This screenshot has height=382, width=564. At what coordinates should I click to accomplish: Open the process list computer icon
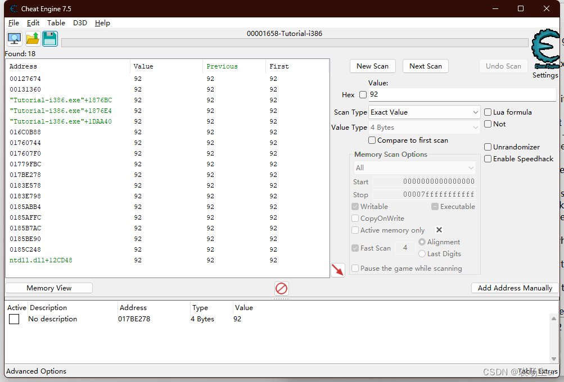(x=15, y=39)
